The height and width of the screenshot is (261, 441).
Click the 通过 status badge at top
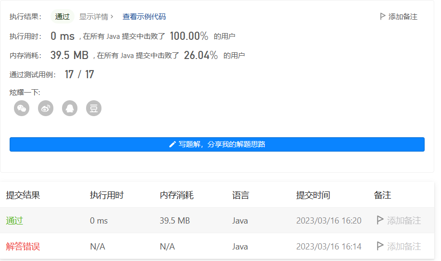(x=62, y=17)
